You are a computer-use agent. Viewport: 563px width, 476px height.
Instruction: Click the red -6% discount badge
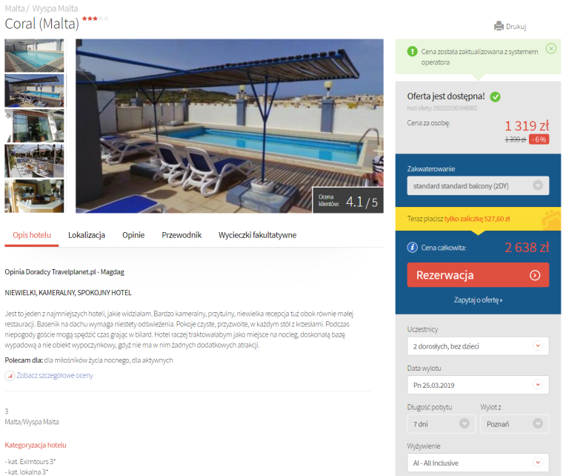tap(539, 139)
